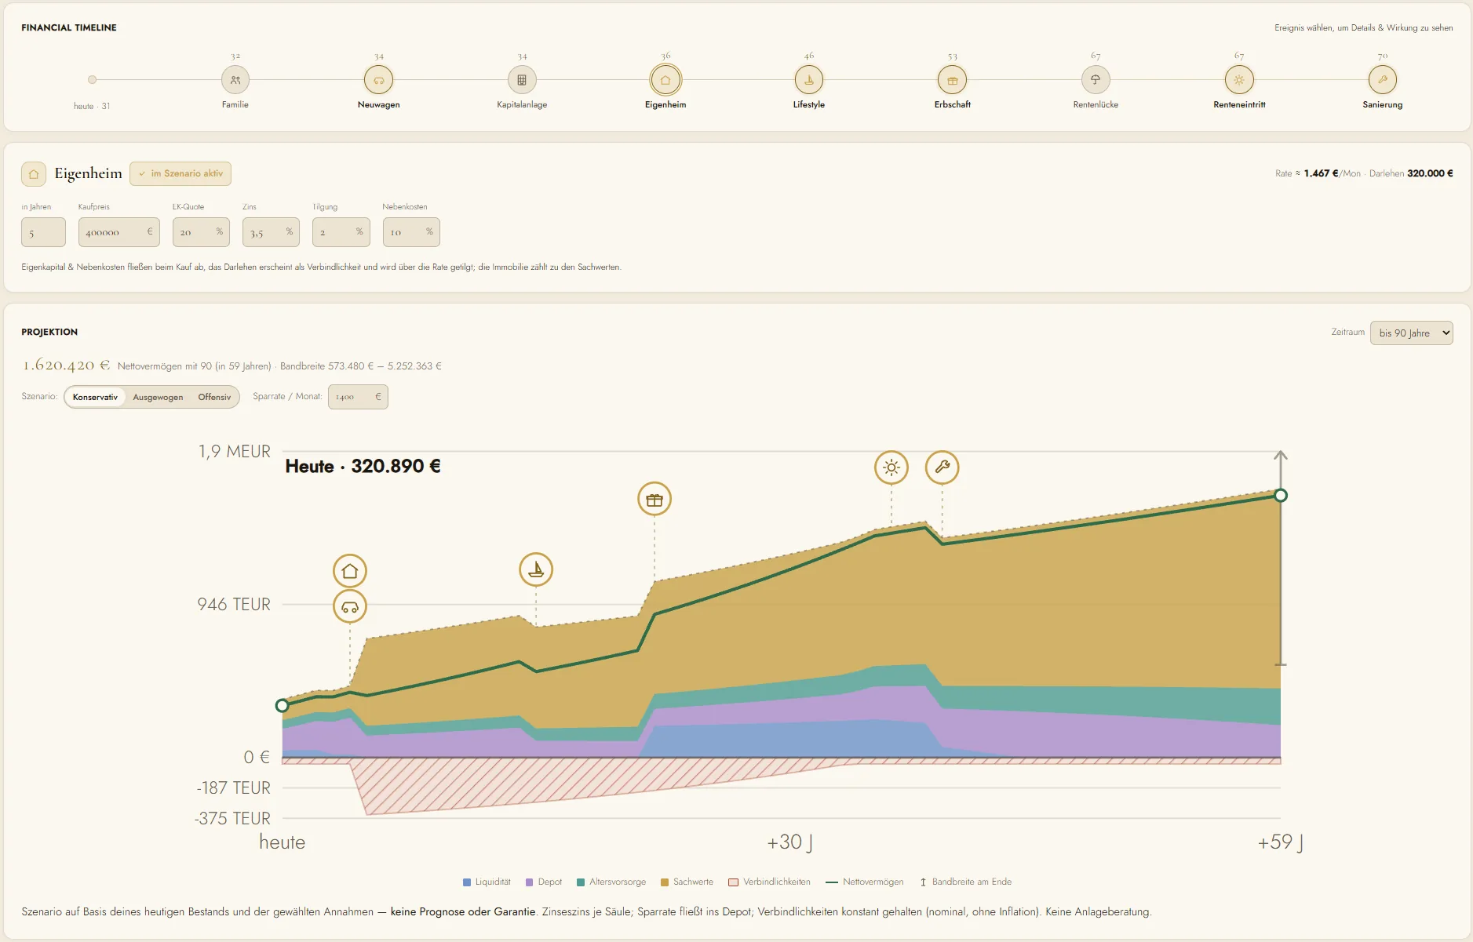Select the Eigenheim house icon in timeline
The width and height of the screenshot is (1473, 942).
[x=665, y=80]
